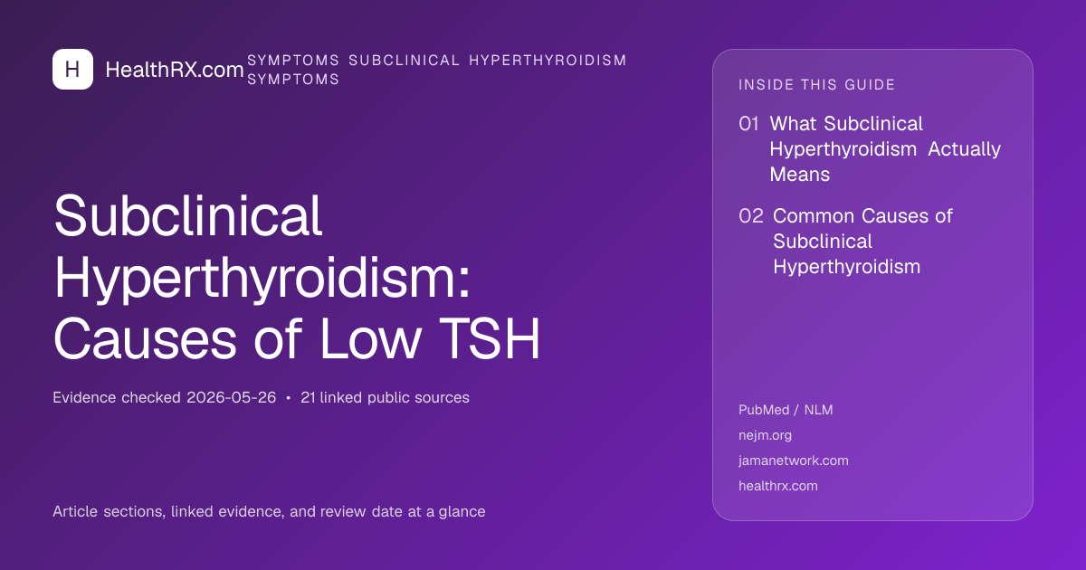
Task: Click the healthrx.com source
Action: coord(778,486)
